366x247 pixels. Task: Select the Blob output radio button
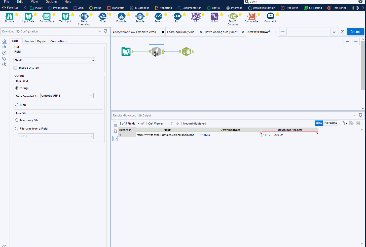pyautogui.click(x=17, y=105)
